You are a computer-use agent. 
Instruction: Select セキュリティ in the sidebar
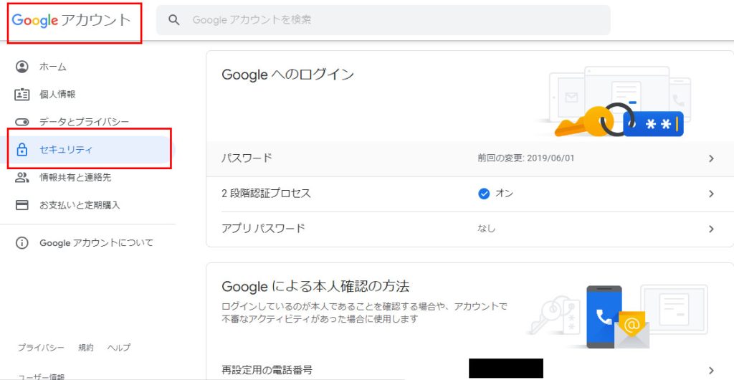pos(87,150)
